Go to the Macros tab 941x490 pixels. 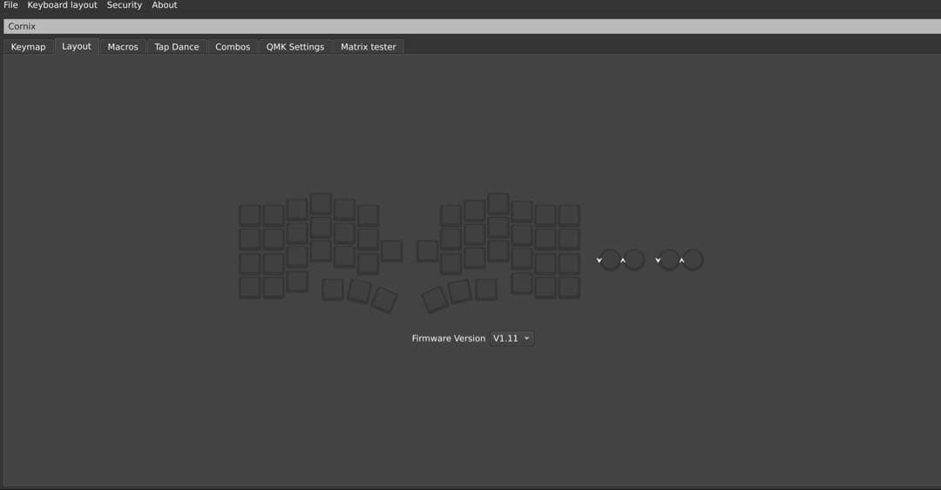[123, 47]
